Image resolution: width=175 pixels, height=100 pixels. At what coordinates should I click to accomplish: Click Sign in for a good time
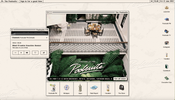[31, 1]
